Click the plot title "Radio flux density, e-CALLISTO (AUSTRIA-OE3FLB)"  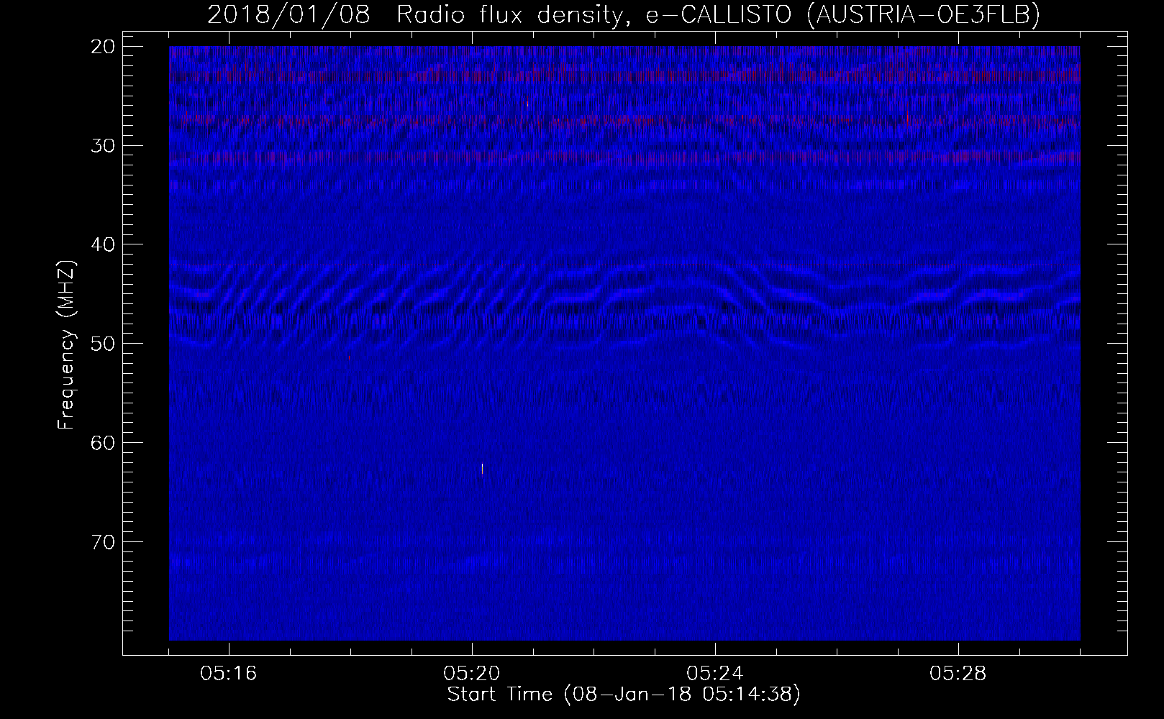pos(717,15)
